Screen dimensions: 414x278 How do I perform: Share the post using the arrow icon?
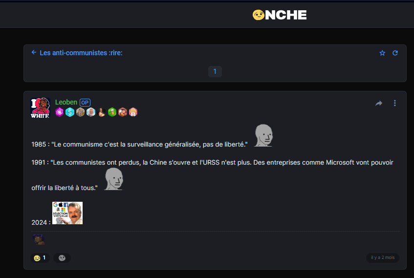(x=379, y=103)
